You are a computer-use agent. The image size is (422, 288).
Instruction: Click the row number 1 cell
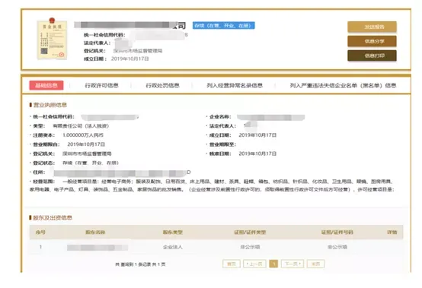tap(40, 247)
